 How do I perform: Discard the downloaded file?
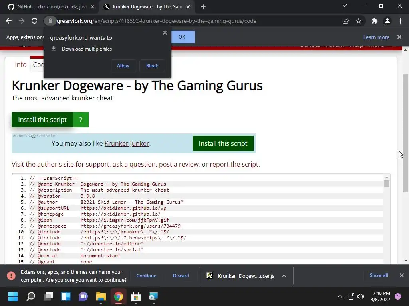[181, 276]
